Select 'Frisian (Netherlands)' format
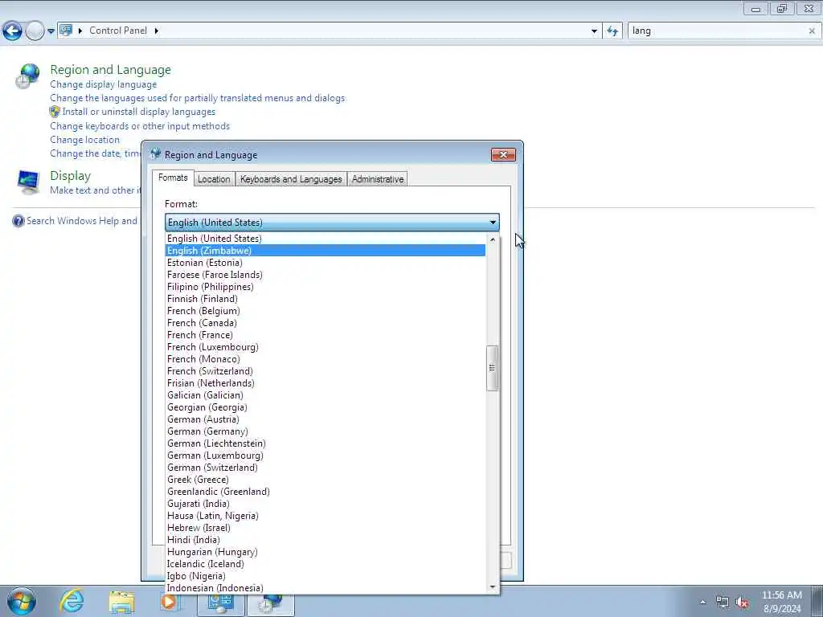Viewport: 823px width, 617px height. click(x=326, y=383)
